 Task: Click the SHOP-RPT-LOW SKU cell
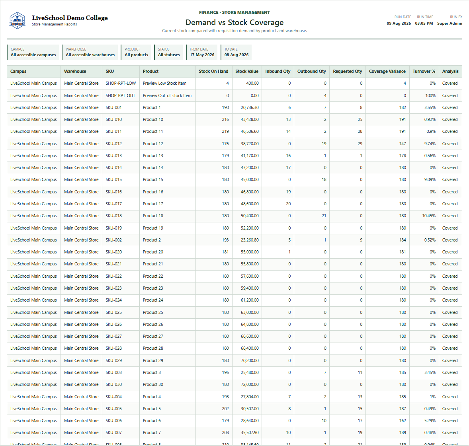pos(121,84)
